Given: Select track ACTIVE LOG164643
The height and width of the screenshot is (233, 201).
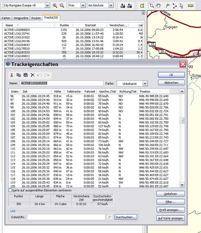Looking at the screenshot, I should coord(73,45).
